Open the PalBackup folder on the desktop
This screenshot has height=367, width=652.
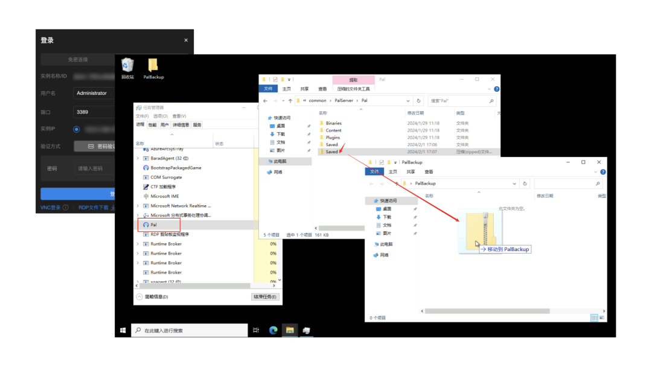click(153, 68)
